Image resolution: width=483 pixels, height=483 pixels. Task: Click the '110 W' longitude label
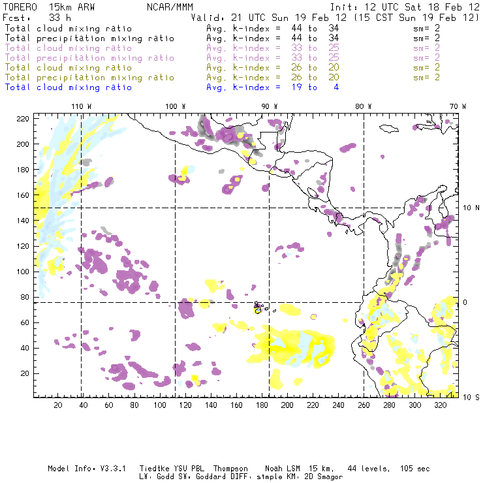(82, 106)
